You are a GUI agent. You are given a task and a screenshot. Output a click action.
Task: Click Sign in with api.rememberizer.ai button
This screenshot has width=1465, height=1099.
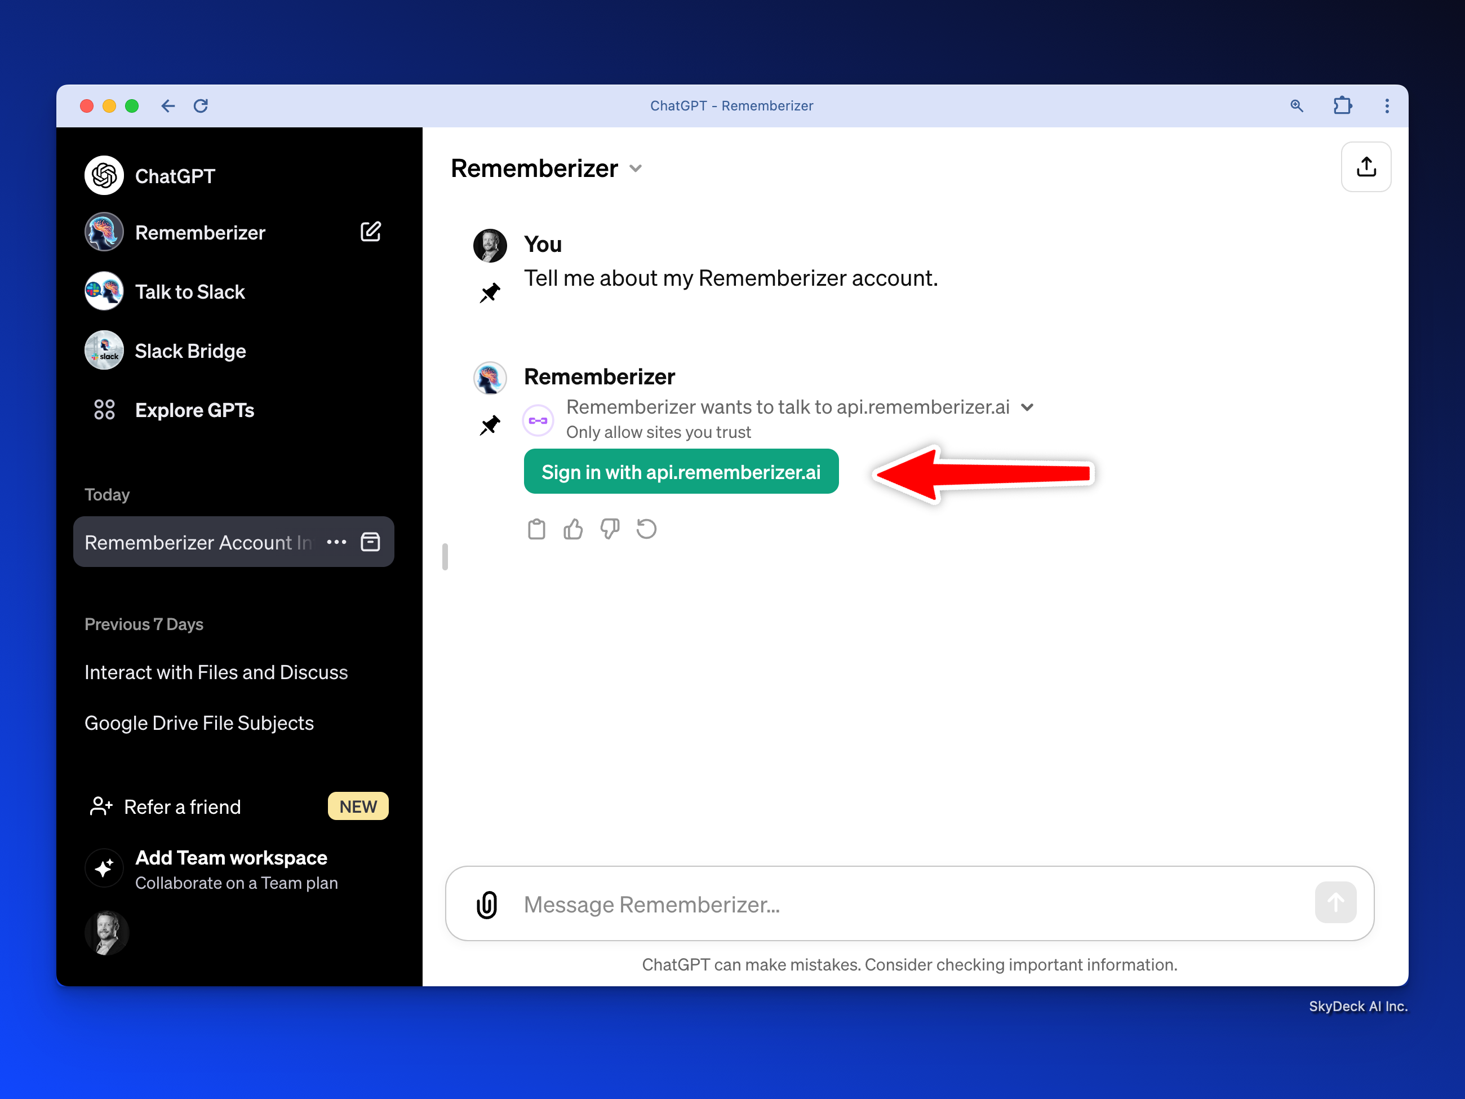coord(681,472)
